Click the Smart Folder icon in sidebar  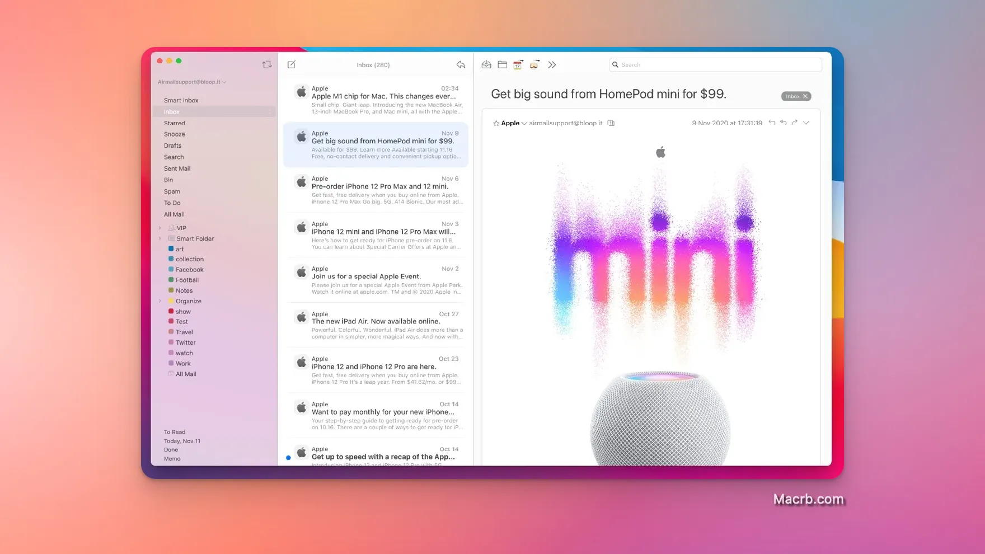pos(171,238)
